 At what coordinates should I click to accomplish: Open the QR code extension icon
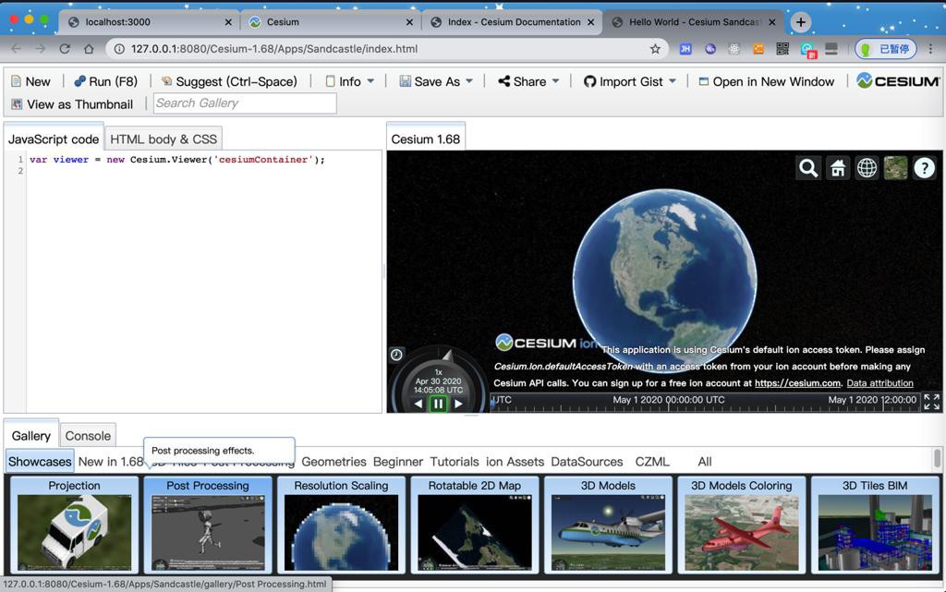[782, 49]
